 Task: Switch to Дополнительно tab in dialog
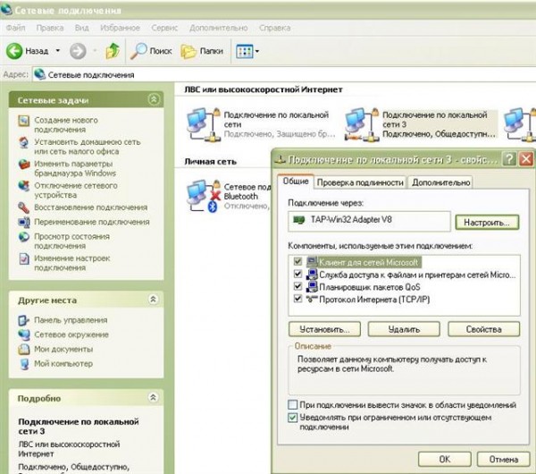441,182
